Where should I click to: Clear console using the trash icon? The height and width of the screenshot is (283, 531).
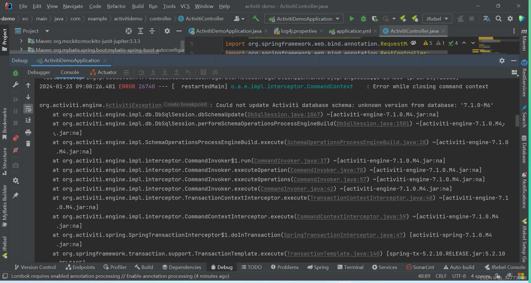[28, 143]
